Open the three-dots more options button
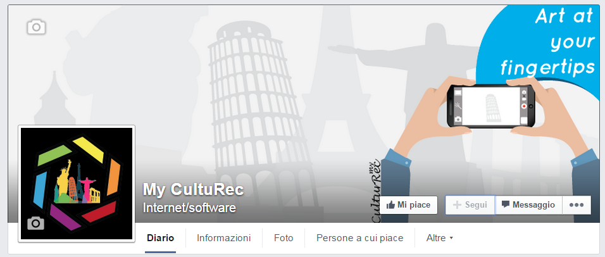This screenshot has width=605, height=257. pos(577,205)
